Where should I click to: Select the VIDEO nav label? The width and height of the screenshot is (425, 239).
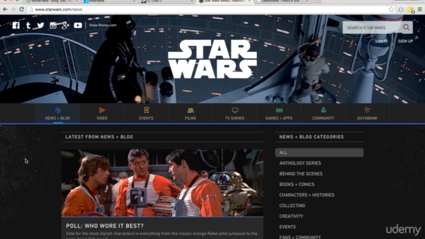click(102, 118)
